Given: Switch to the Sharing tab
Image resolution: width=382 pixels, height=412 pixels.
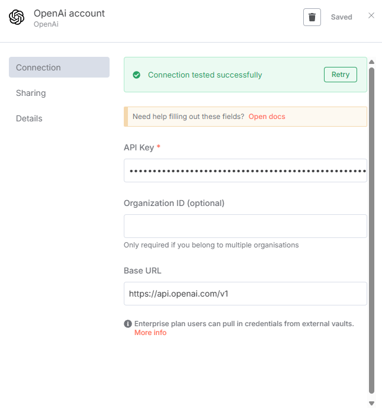Looking at the screenshot, I should 31,93.
